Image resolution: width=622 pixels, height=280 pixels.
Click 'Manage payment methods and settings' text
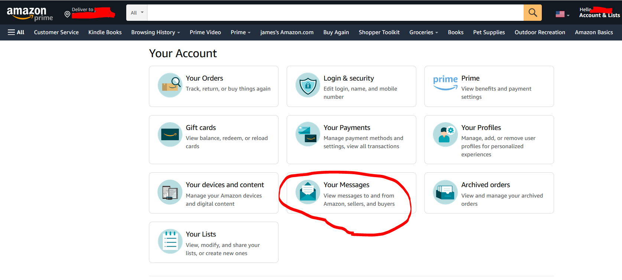click(x=363, y=142)
